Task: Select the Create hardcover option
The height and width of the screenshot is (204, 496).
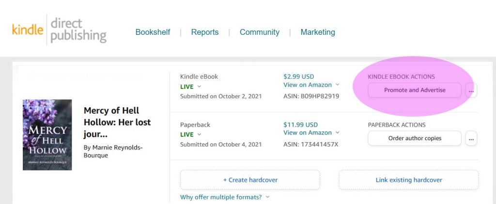Action: pos(250,180)
